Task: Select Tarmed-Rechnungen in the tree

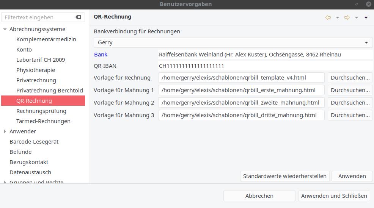Action: pyautogui.click(x=43, y=121)
